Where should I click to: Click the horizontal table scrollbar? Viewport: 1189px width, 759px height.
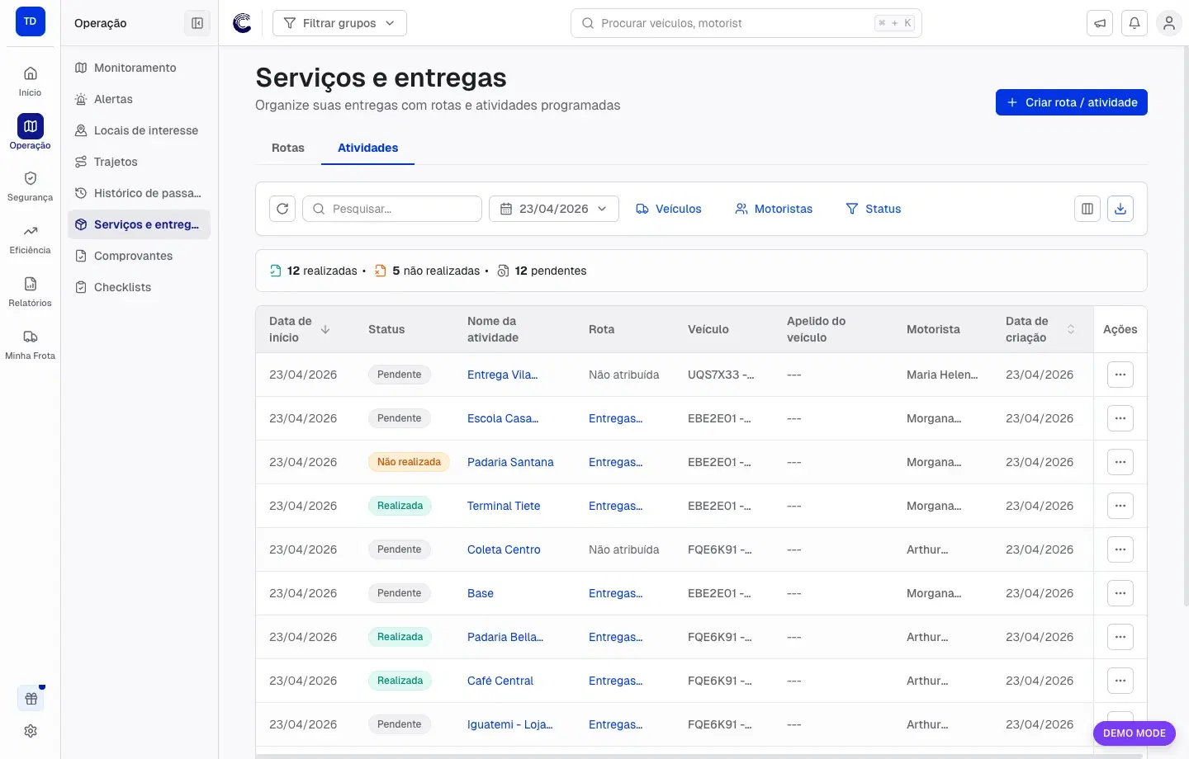coord(699,756)
